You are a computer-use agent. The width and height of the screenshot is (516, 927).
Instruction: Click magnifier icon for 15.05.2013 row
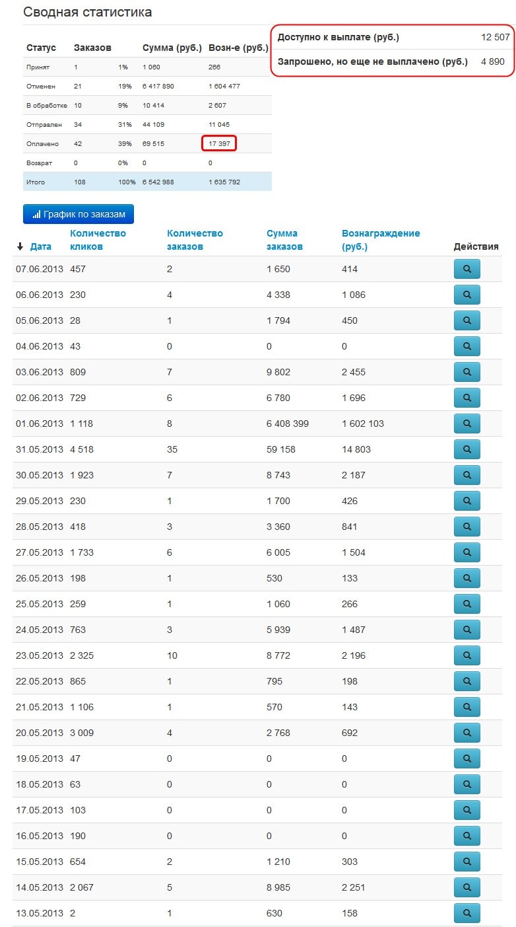tap(467, 862)
